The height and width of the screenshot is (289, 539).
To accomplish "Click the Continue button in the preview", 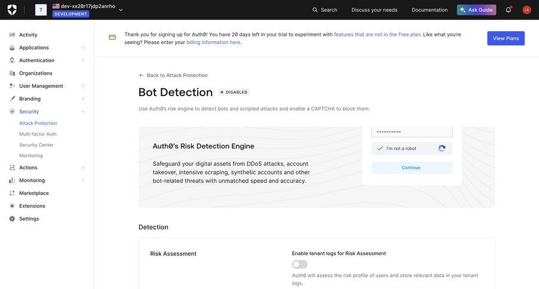I will [412, 168].
